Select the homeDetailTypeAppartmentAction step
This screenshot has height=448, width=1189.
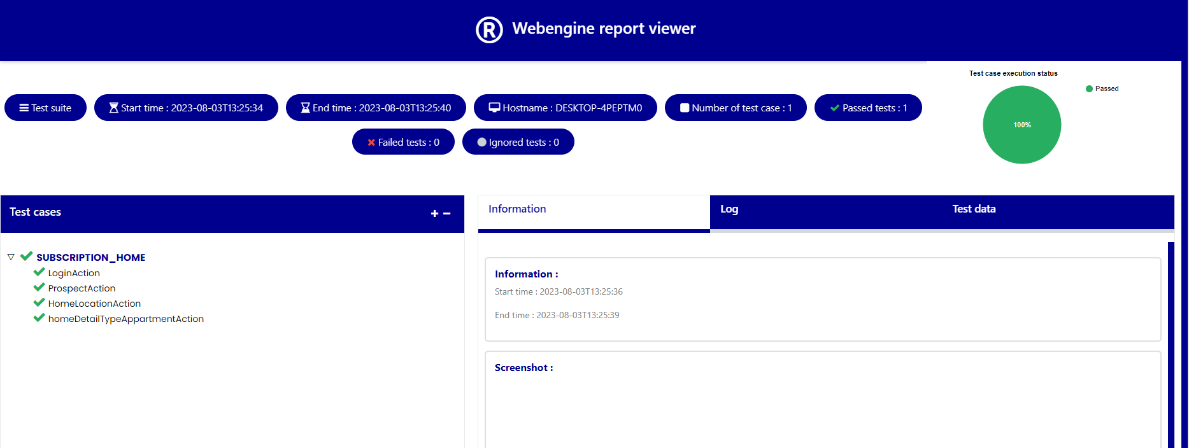point(126,319)
